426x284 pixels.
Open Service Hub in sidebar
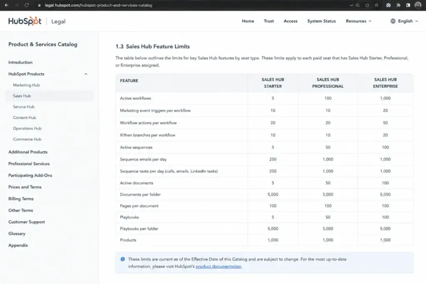click(24, 107)
